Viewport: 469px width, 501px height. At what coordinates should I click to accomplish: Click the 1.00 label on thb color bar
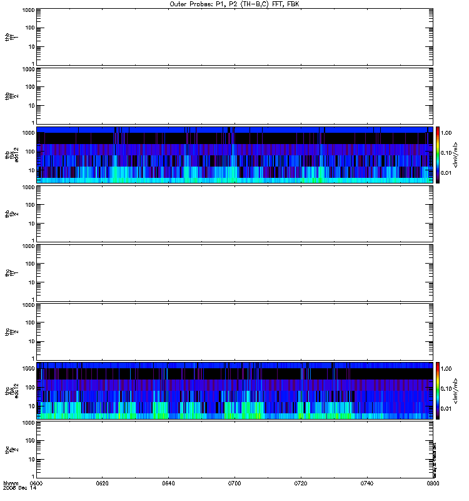446,133
